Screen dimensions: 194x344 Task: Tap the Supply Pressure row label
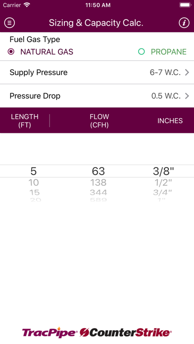39,72
